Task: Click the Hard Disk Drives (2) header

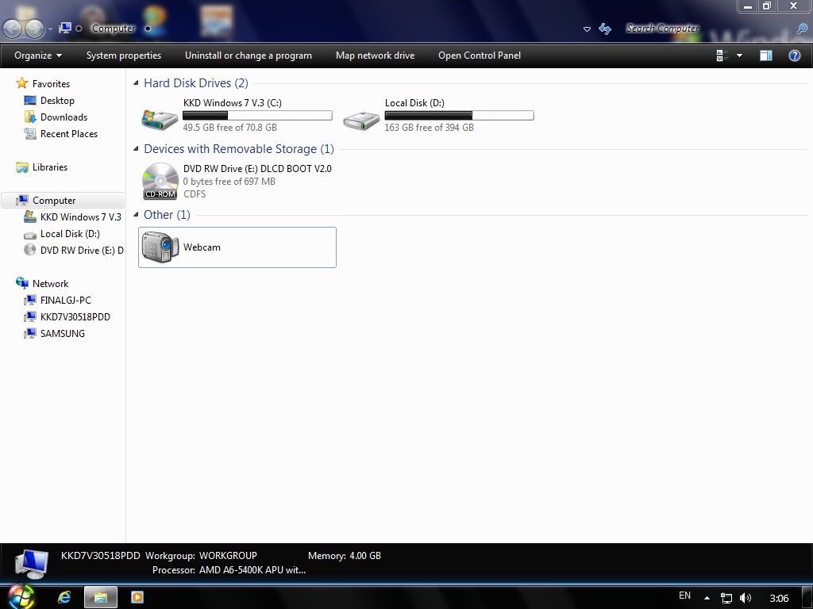Action: click(196, 82)
